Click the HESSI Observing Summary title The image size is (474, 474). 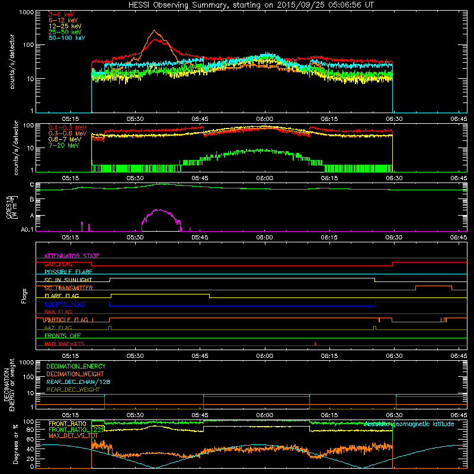(251, 5)
